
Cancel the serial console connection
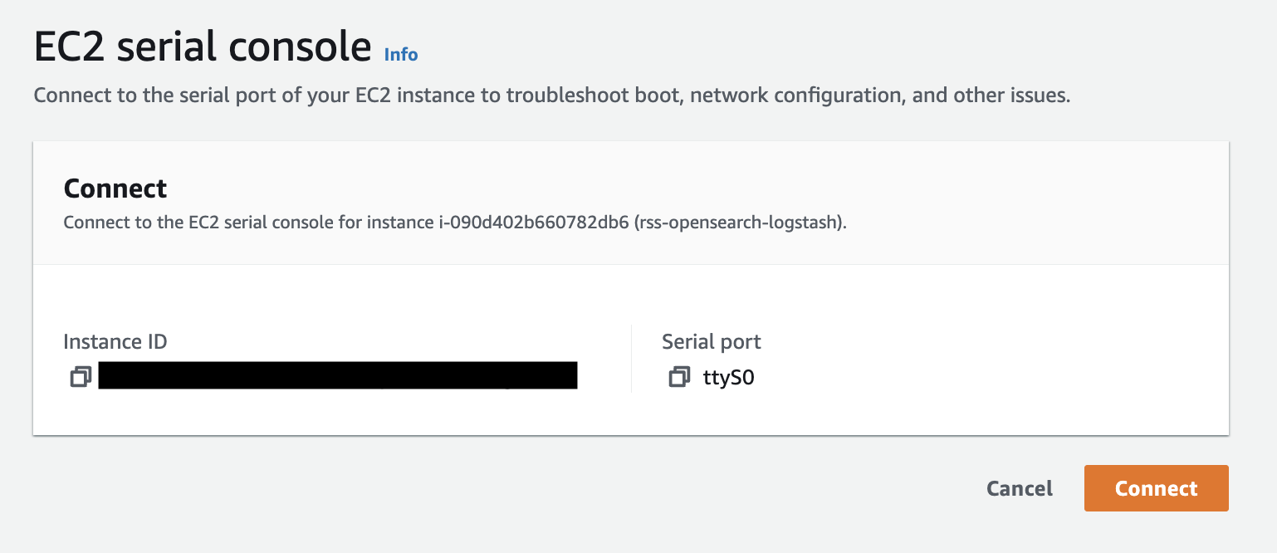[x=1020, y=488]
